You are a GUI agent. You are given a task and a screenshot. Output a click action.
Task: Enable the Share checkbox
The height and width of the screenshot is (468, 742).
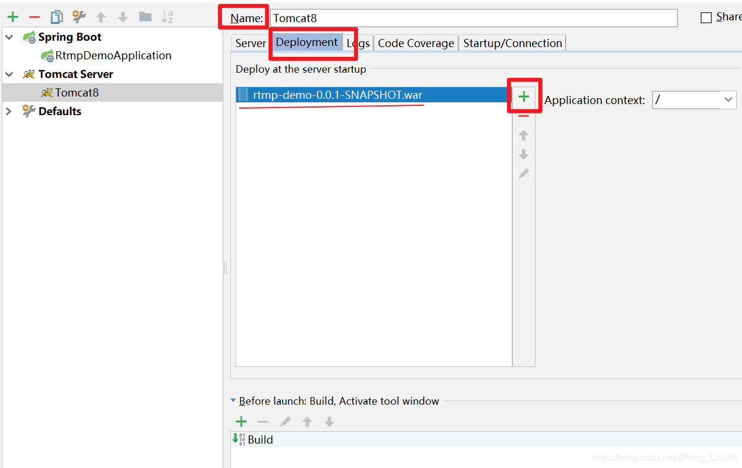pos(707,17)
